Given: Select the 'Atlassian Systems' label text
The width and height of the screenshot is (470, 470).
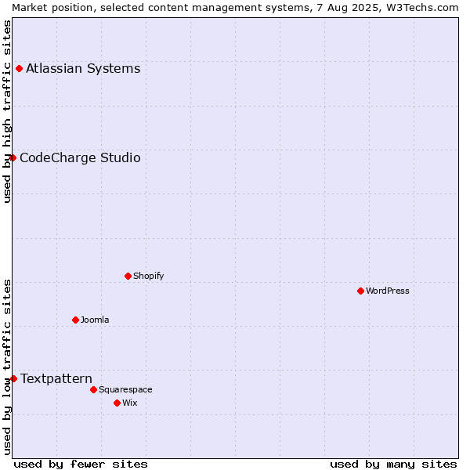Looking at the screenshot, I should tap(83, 69).
